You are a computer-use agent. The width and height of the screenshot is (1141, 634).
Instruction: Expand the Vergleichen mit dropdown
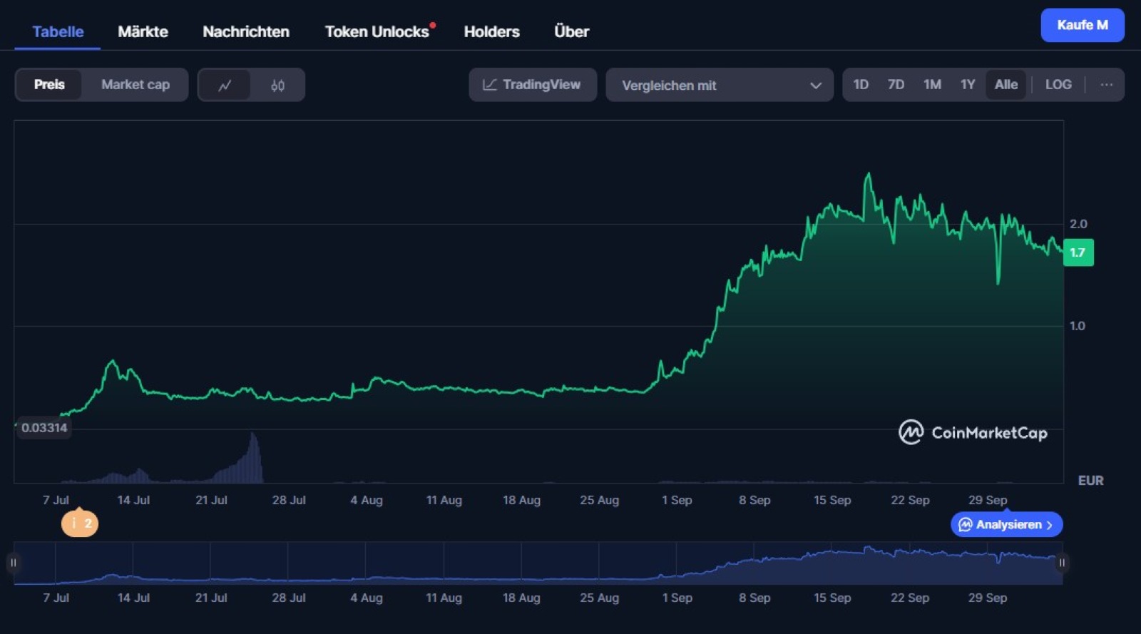[x=719, y=85]
